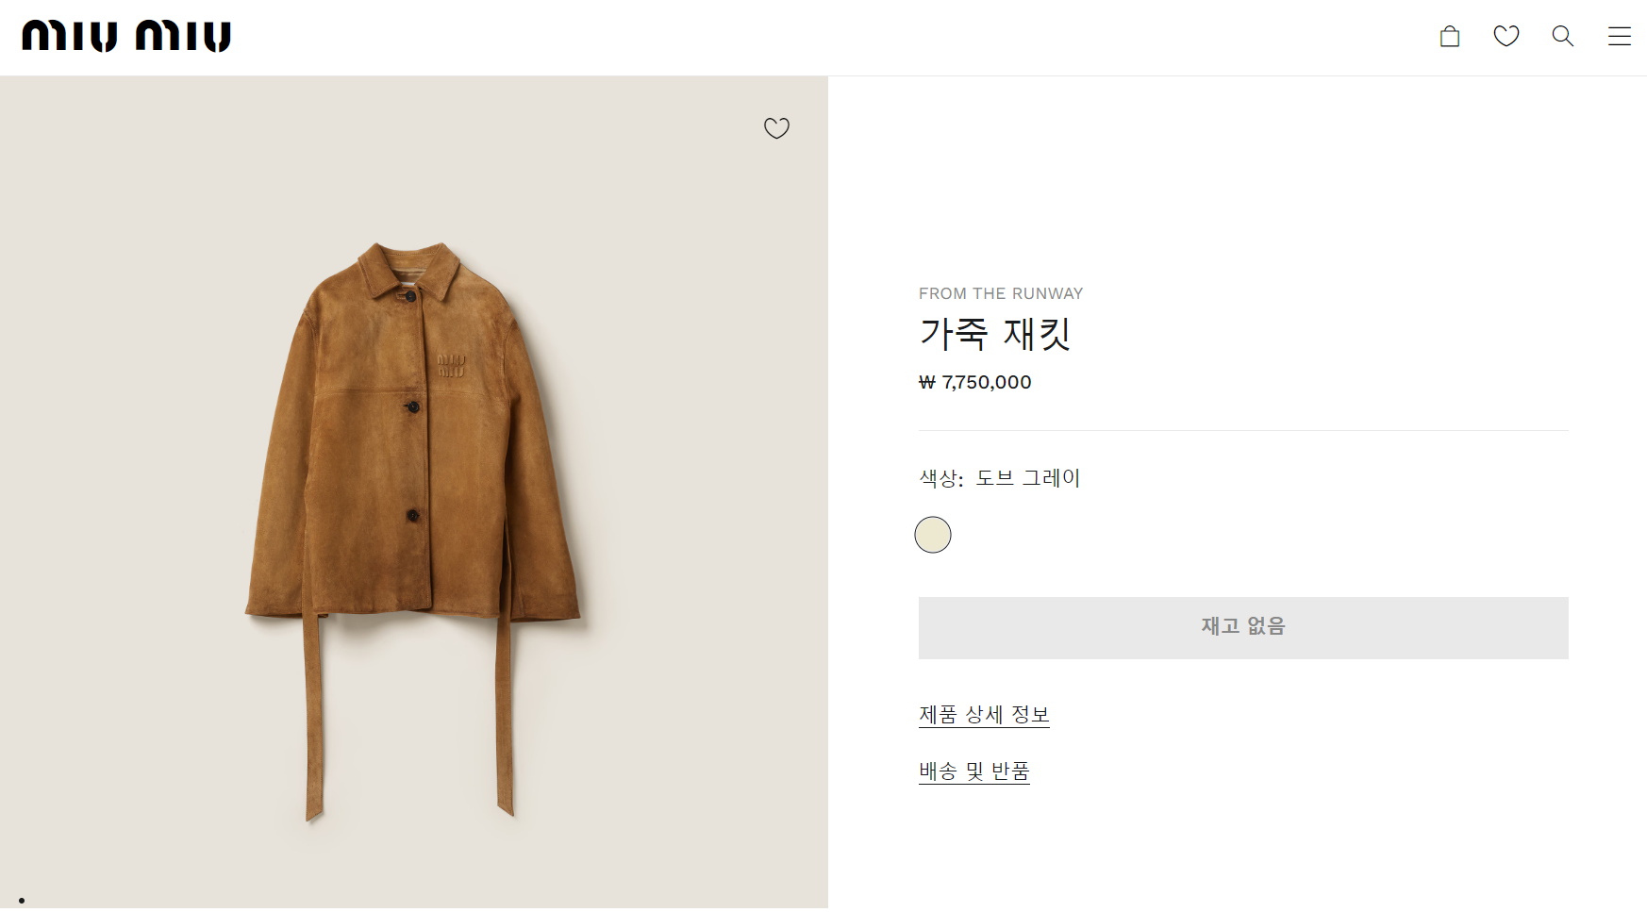This screenshot has width=1647, height=912.
Task: Open 배송 및 반품 shipping and returns
Action: click(x=973, y=771)
